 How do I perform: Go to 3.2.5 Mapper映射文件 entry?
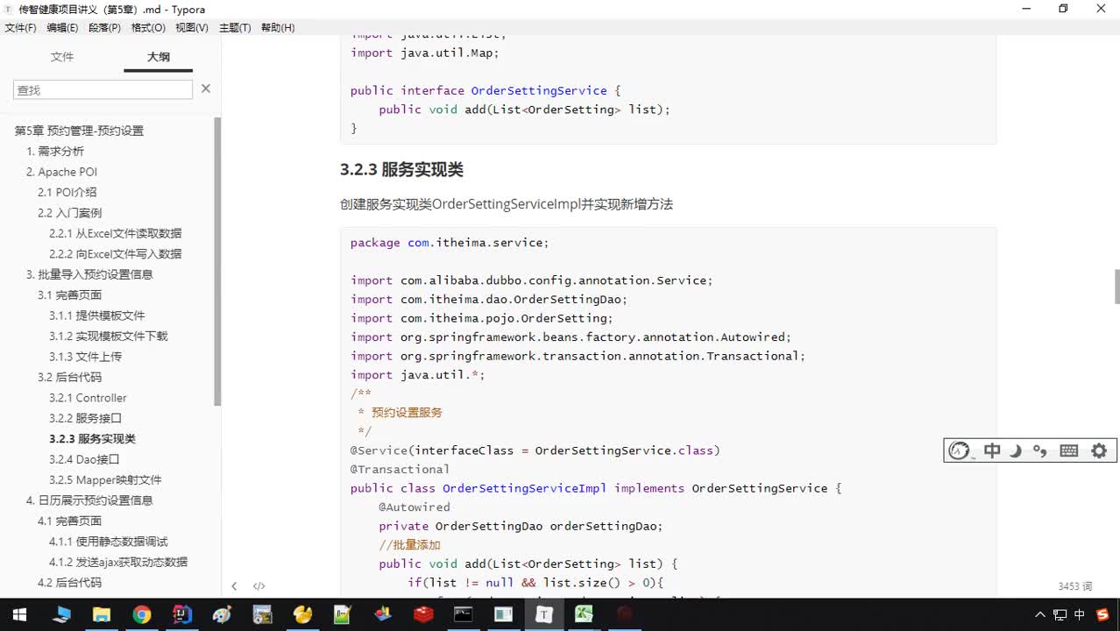coord(105,480)
